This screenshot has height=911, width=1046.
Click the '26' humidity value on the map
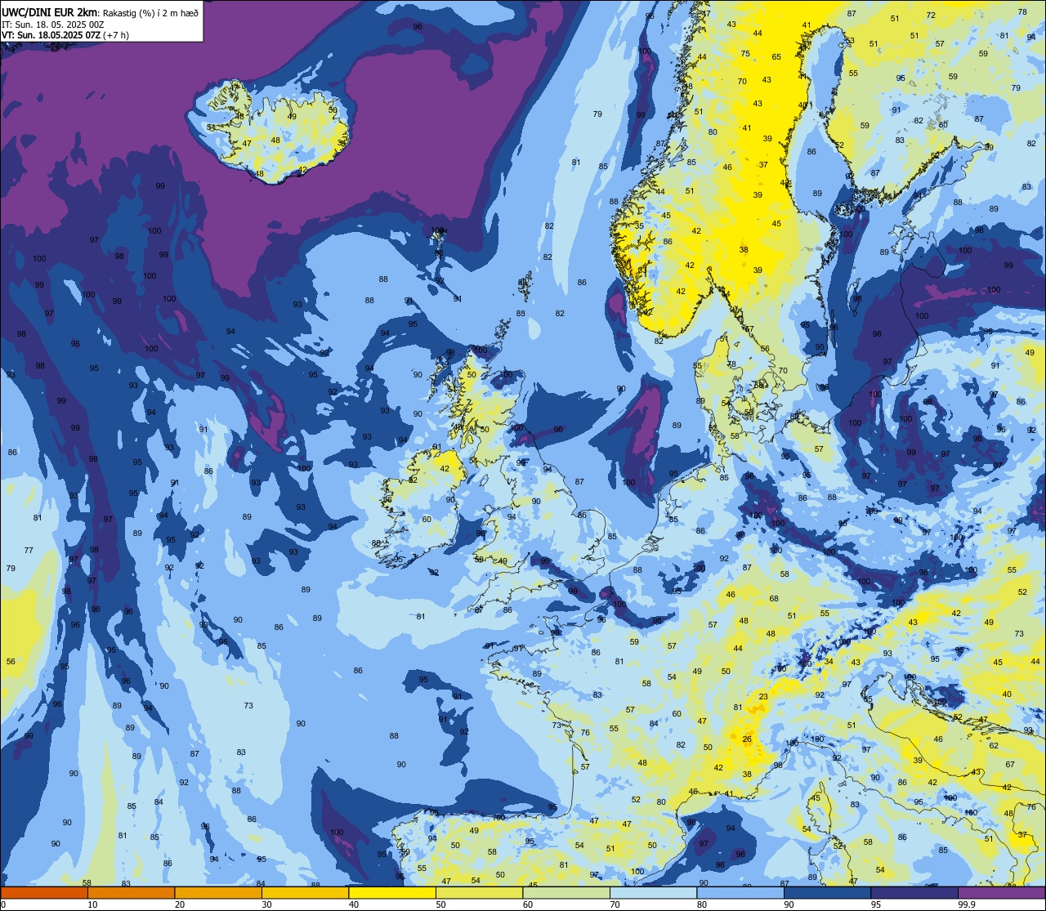coord(747,739)
